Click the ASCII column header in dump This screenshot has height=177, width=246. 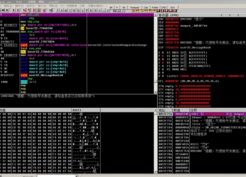tap(86, 110)
